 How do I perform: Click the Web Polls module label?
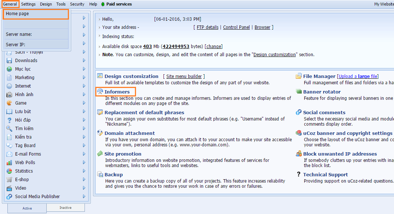click(x=25, y=163)
